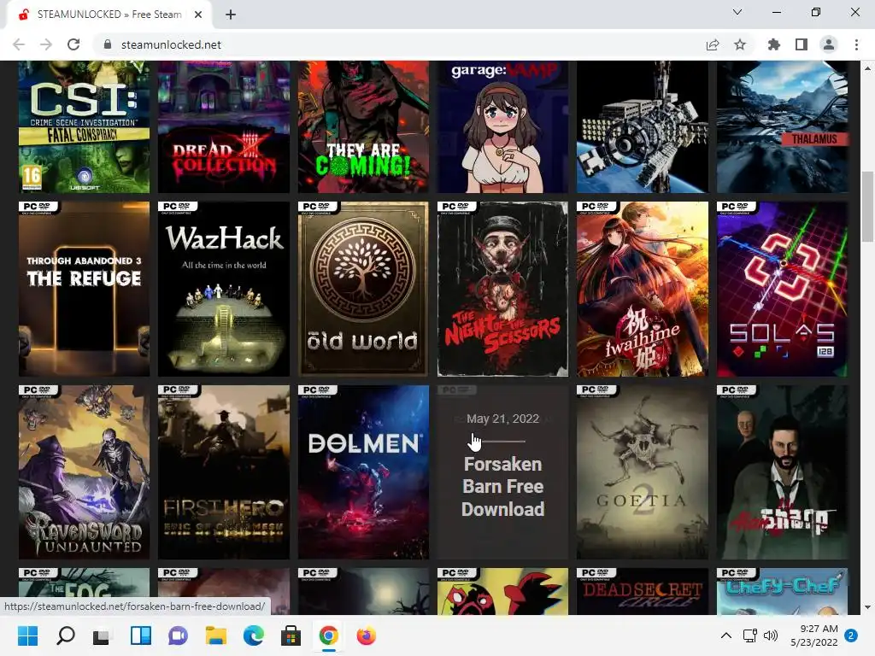This screenshot has height=656, width=875.
Task: Open Dread X Collection game cover
Action: click(224, 126)
